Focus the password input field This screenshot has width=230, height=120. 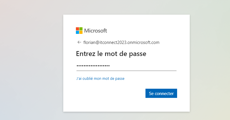tap(126, 66)
